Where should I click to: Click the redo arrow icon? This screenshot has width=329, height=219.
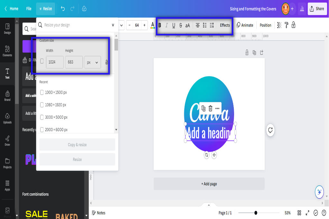coord(72,9)
